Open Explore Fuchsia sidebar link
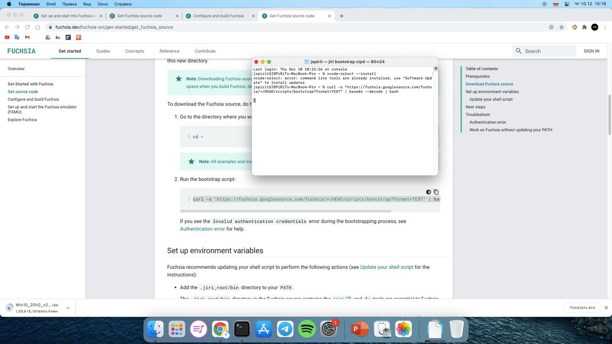Image resolution: width=612 pixels, height=344 pixels. click(x=22, y=120)
